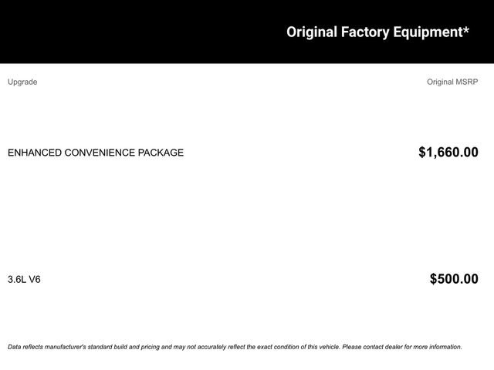Click the word 'ENHANCED' in the package name
Viewport: 494px width, 370px height.
(x=35, y=153)
